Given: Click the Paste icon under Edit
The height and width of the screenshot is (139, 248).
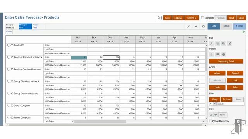Looking at the screenshot, I should (224, 43).
